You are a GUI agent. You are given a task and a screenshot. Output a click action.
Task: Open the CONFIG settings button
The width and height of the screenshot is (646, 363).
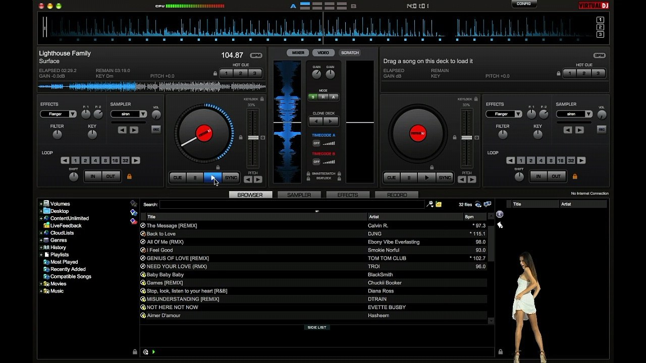click(524, 4)
